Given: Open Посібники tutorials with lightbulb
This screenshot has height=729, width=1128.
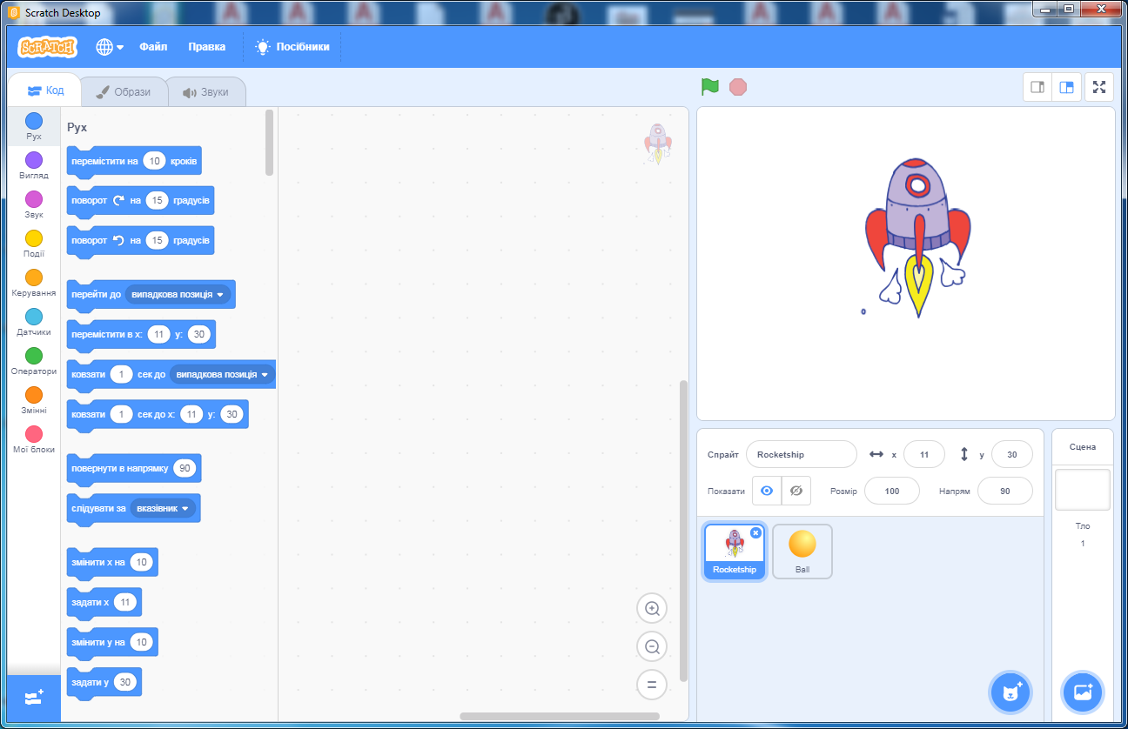Looking at the screenshot, I should tap(292, 47).
